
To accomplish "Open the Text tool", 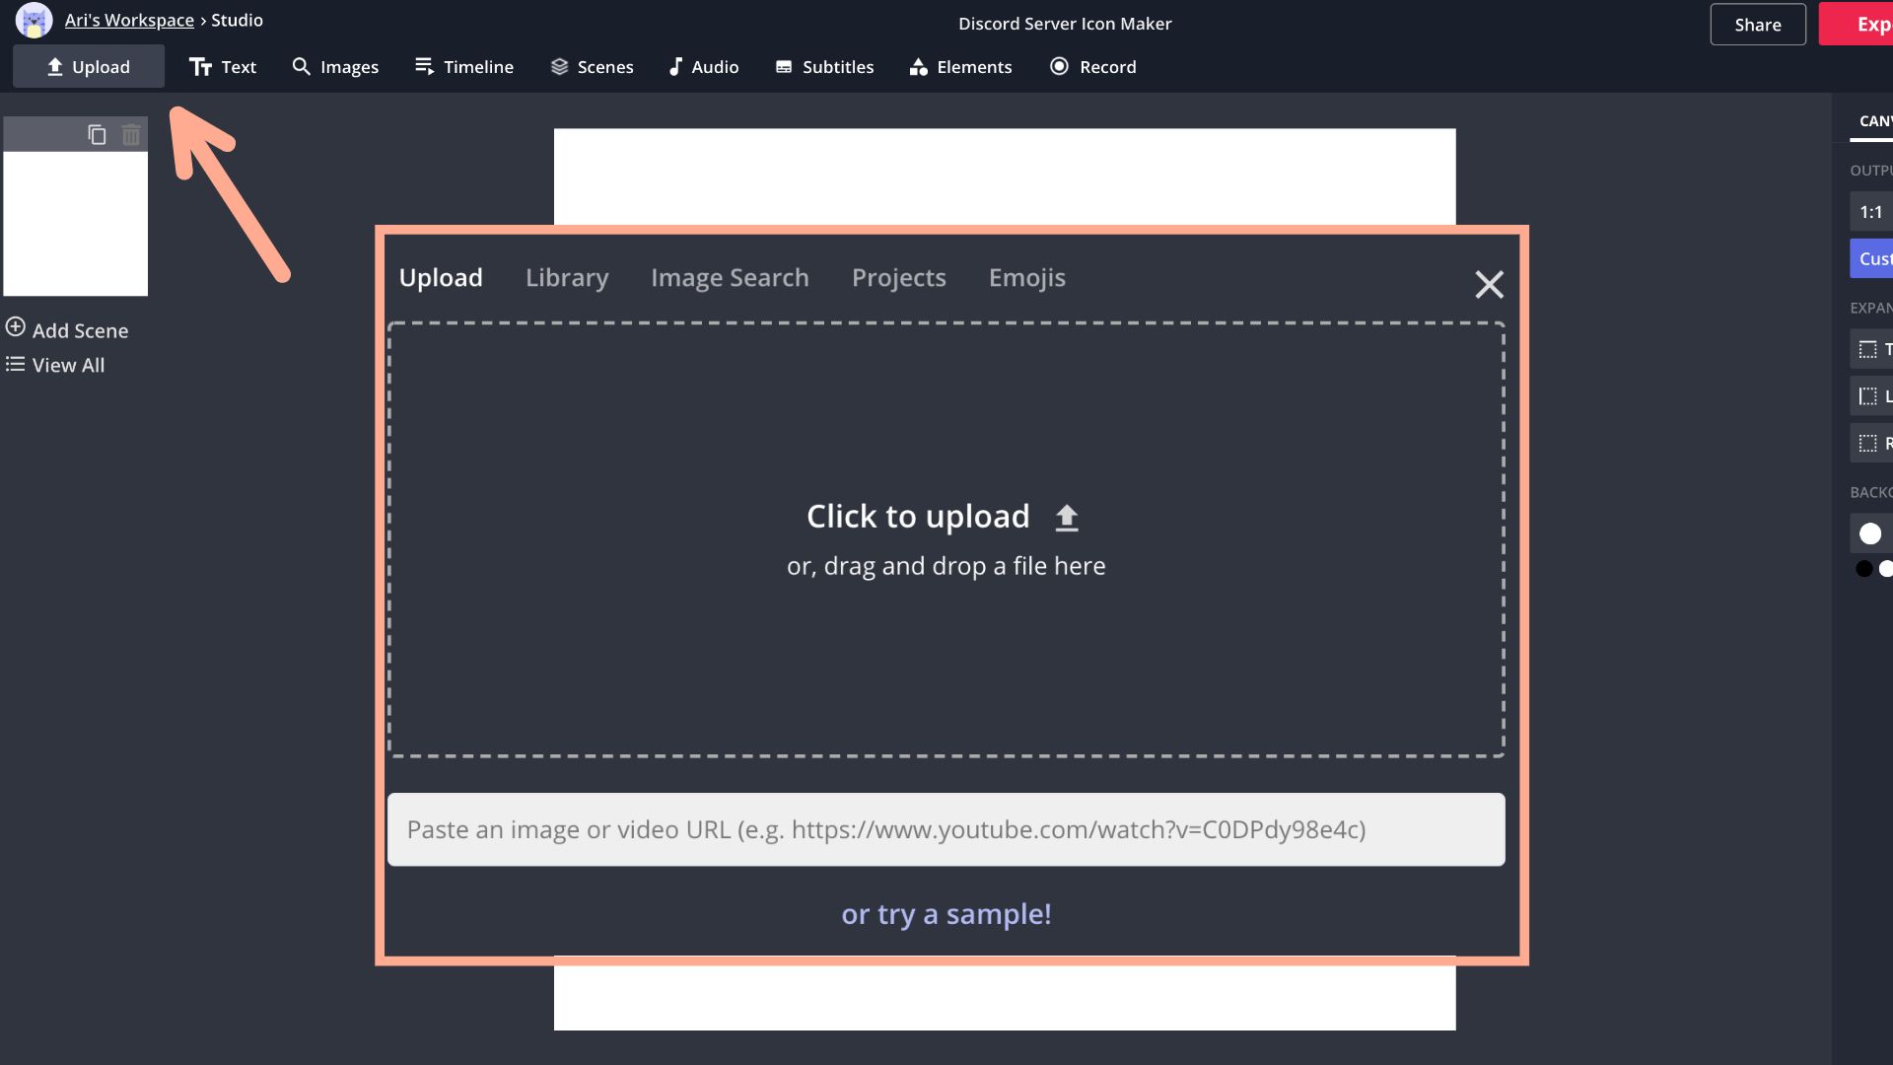I will point(223,67).
